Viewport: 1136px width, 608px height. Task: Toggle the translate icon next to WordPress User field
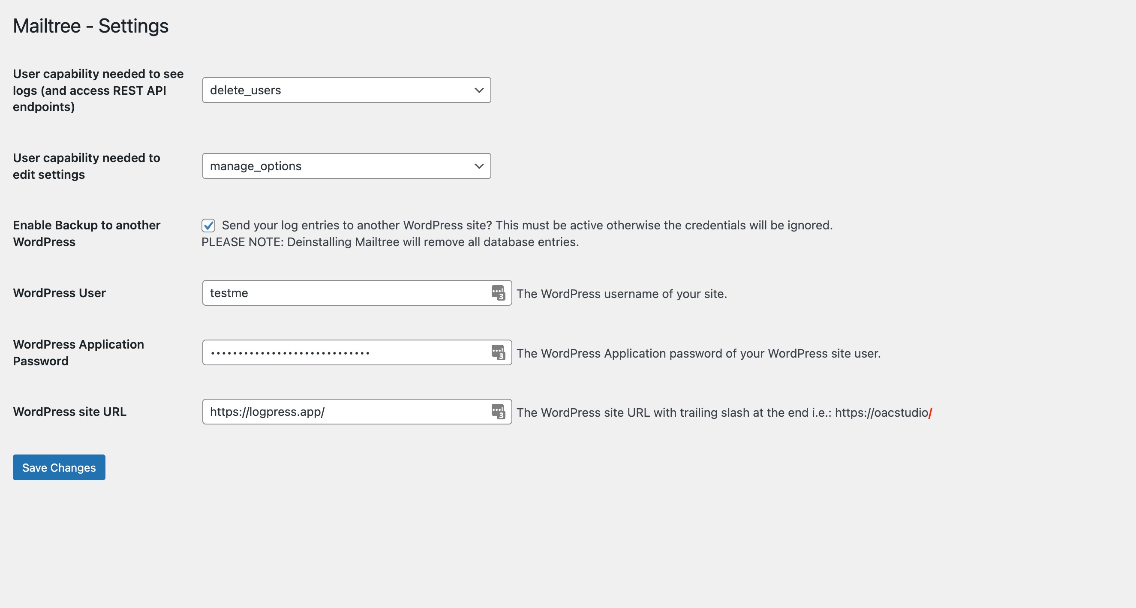point(496,292)
